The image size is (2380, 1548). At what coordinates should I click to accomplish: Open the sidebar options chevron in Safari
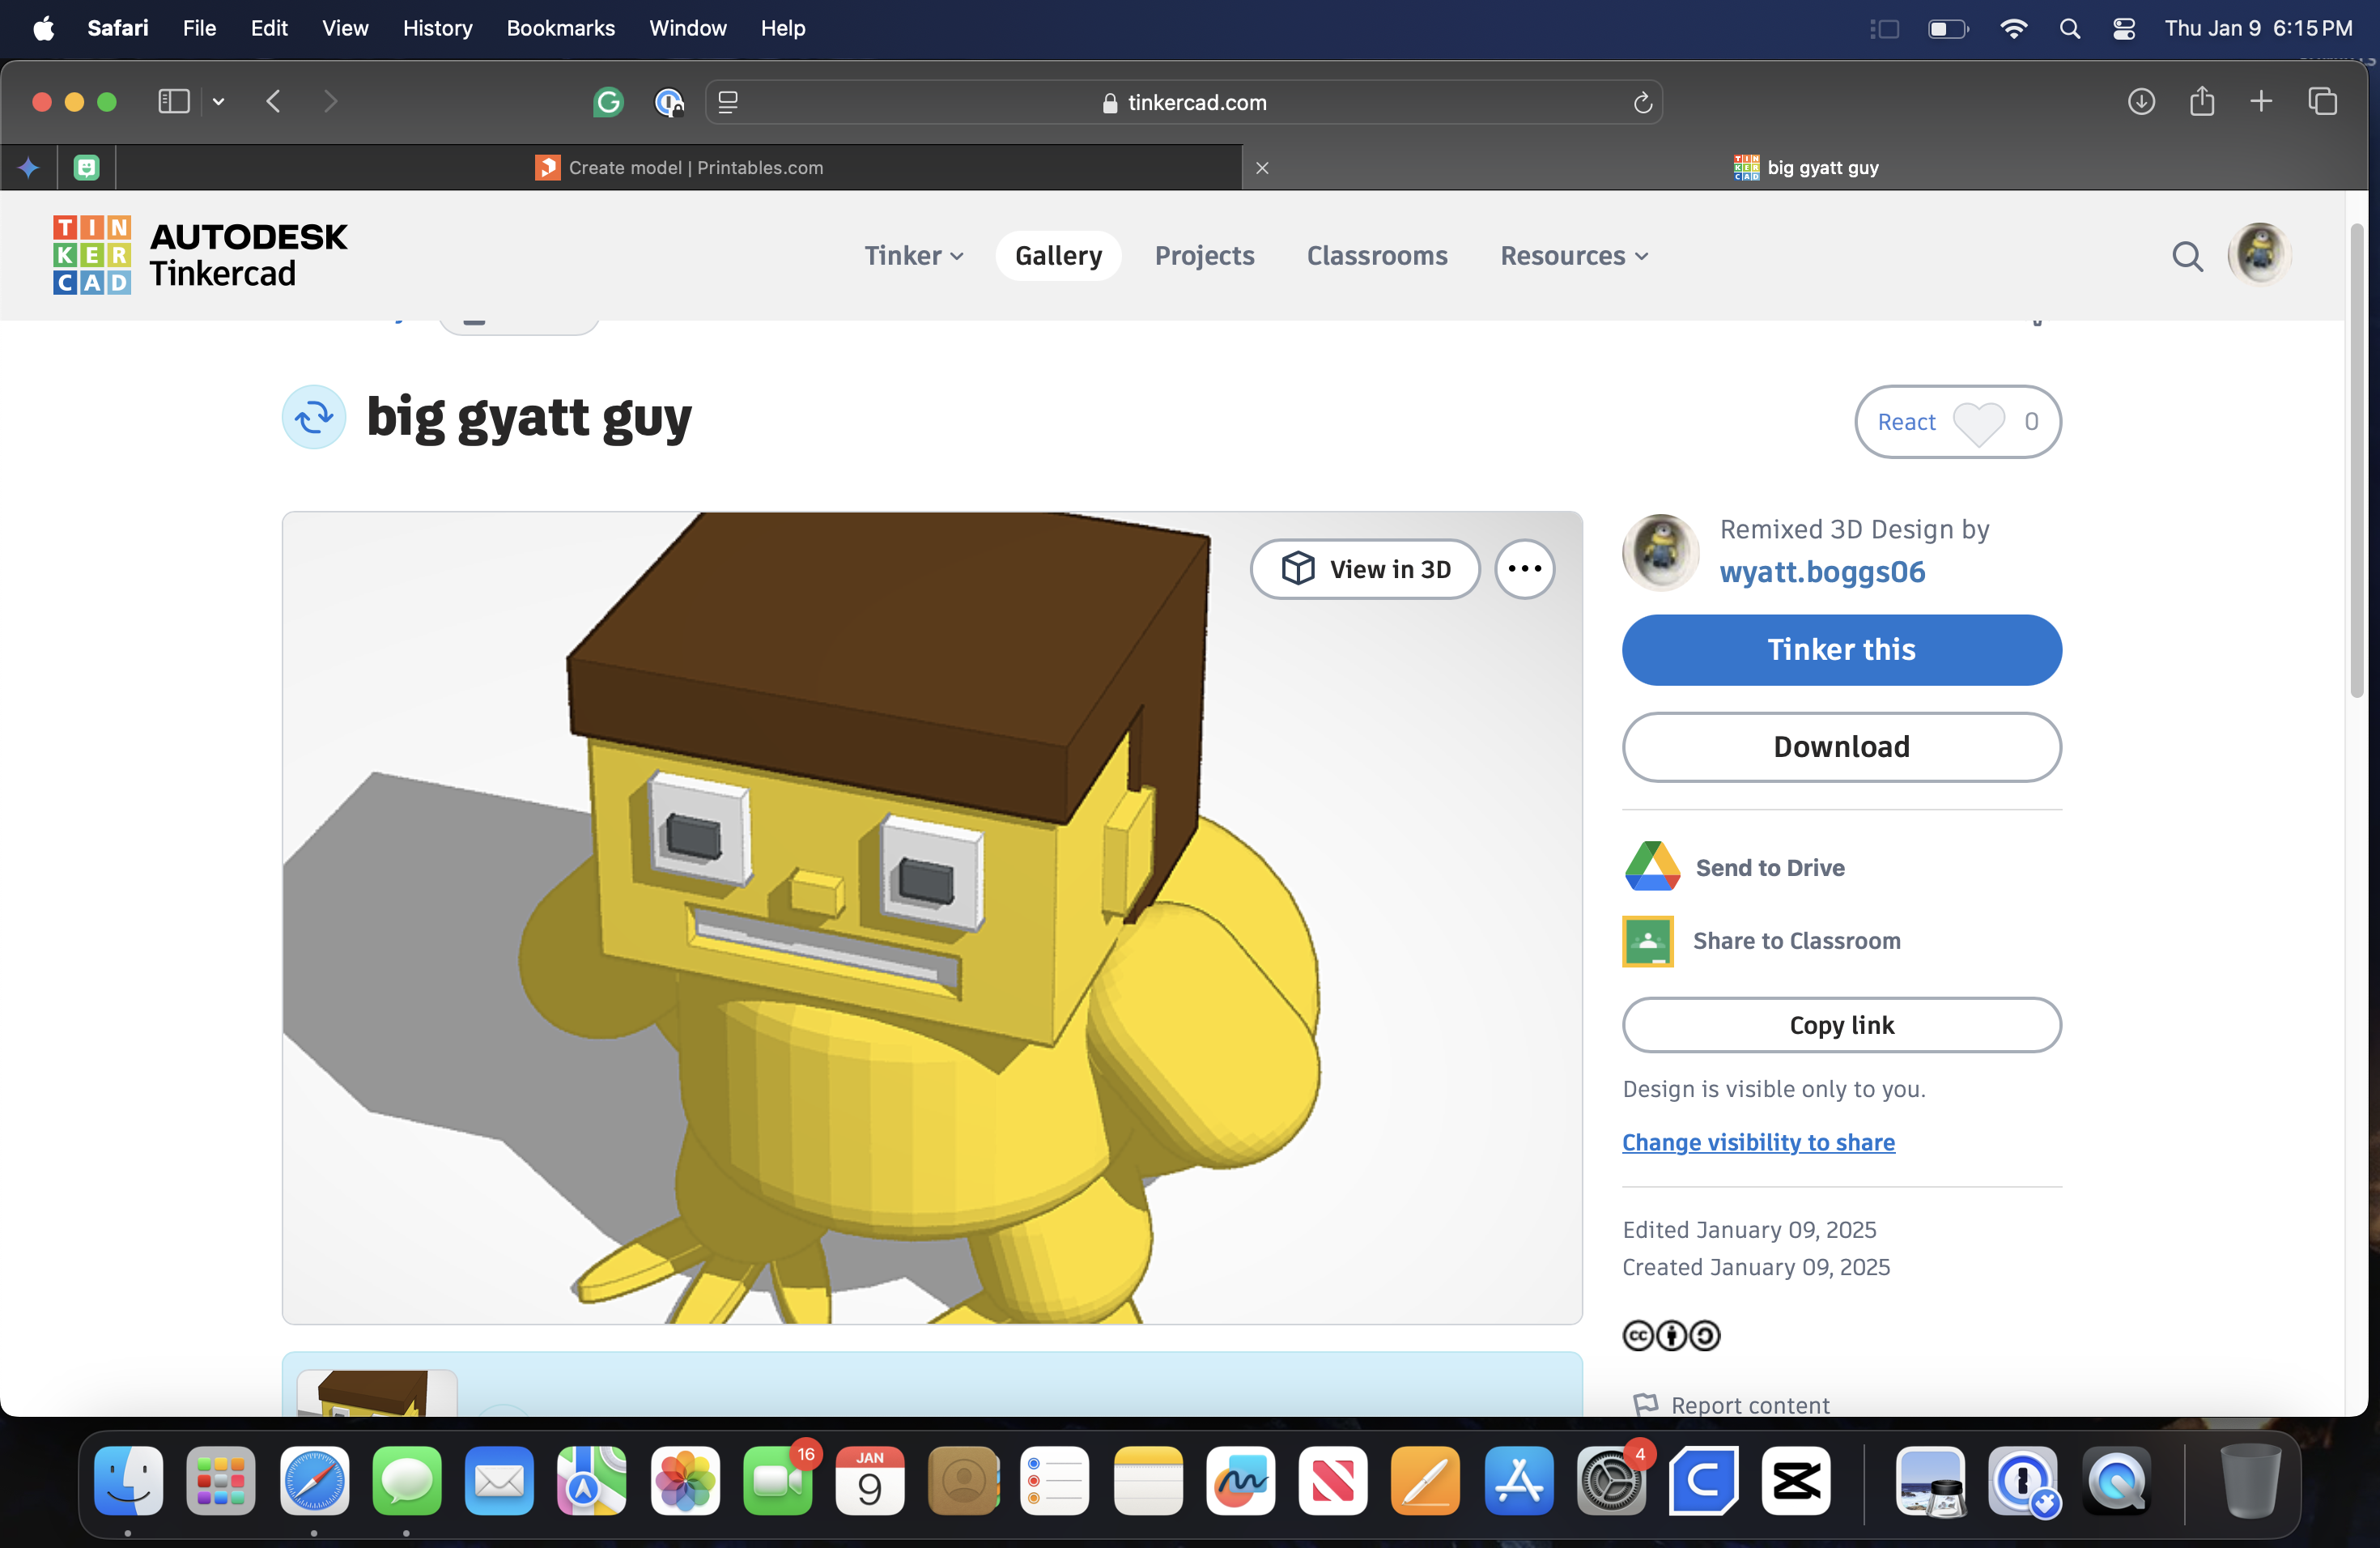[x=218, y=102]
